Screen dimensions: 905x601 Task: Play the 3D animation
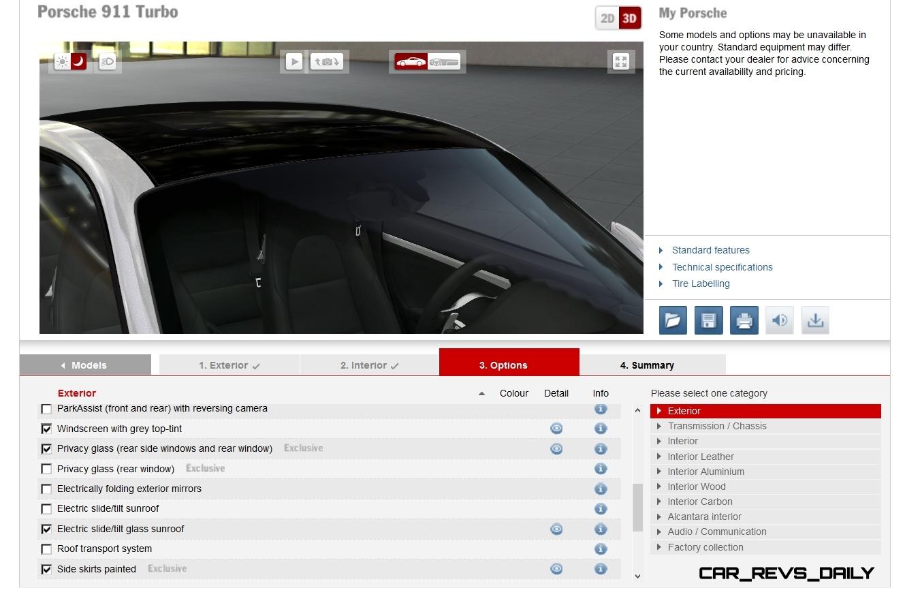click(294, 61)
